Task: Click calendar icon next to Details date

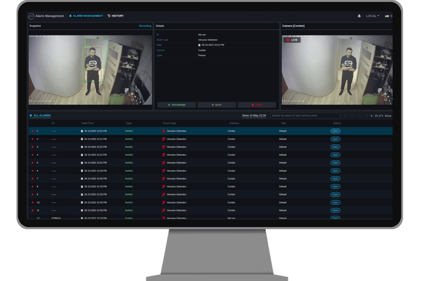Action: pos(199,45)
